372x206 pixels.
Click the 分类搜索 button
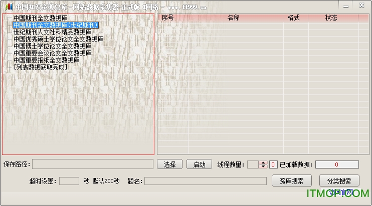(339, 181)
